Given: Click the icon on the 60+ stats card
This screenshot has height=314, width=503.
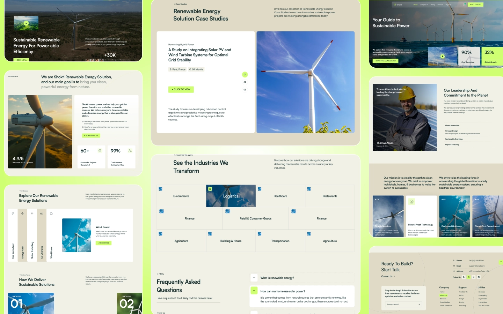Looking at the screenshot, I should (x=100, y=151).
